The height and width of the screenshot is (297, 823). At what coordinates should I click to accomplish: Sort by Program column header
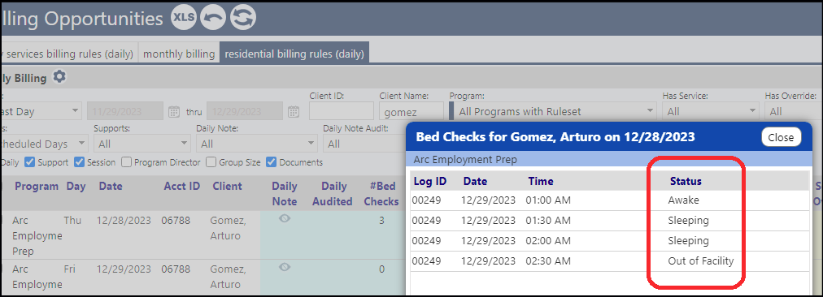37,186
